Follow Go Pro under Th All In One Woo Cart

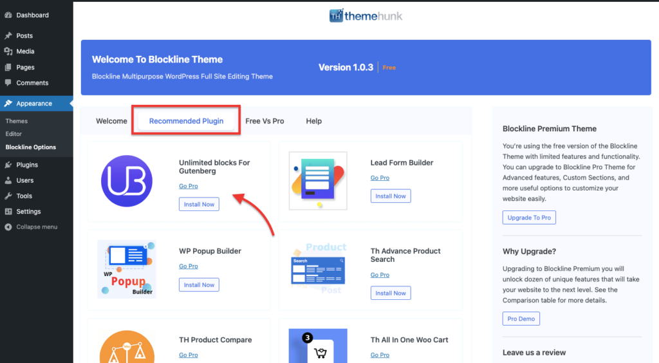click(x=380, y=355)
